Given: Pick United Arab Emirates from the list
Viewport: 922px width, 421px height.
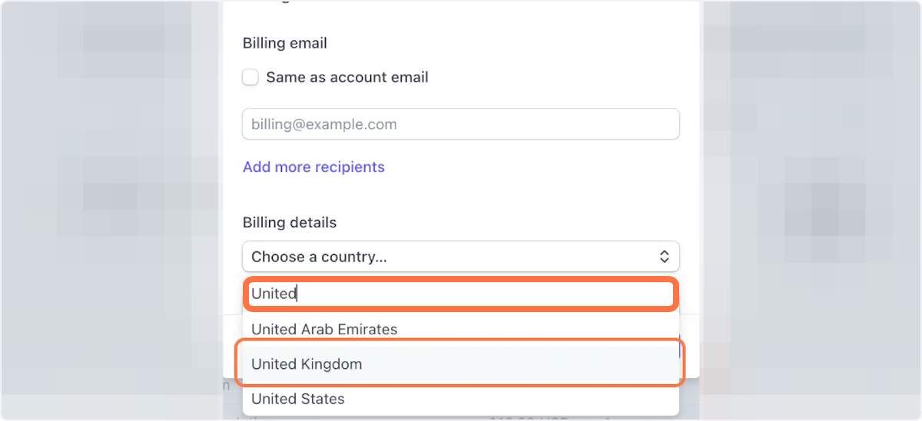Looking at the screenshot, I should click(x=324, y=330).
